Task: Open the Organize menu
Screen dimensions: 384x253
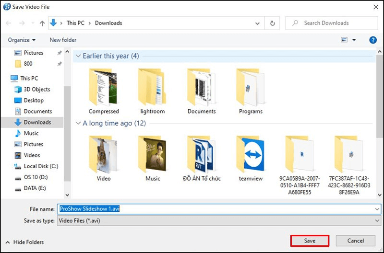Action: point(22,40)
